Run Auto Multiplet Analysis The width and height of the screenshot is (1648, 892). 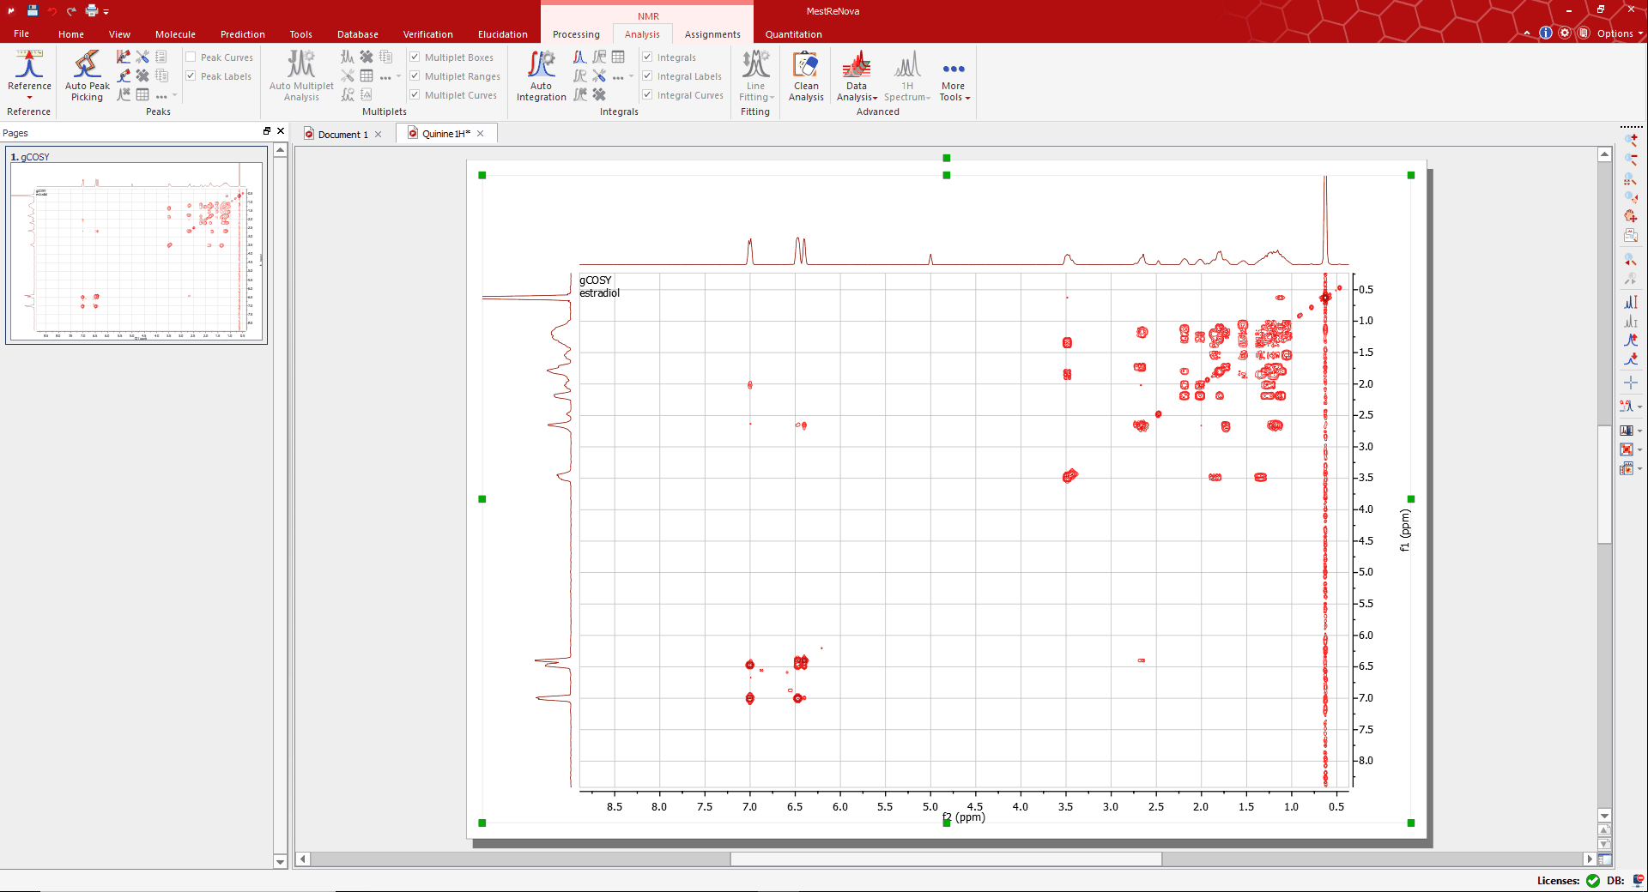[301, 75]
